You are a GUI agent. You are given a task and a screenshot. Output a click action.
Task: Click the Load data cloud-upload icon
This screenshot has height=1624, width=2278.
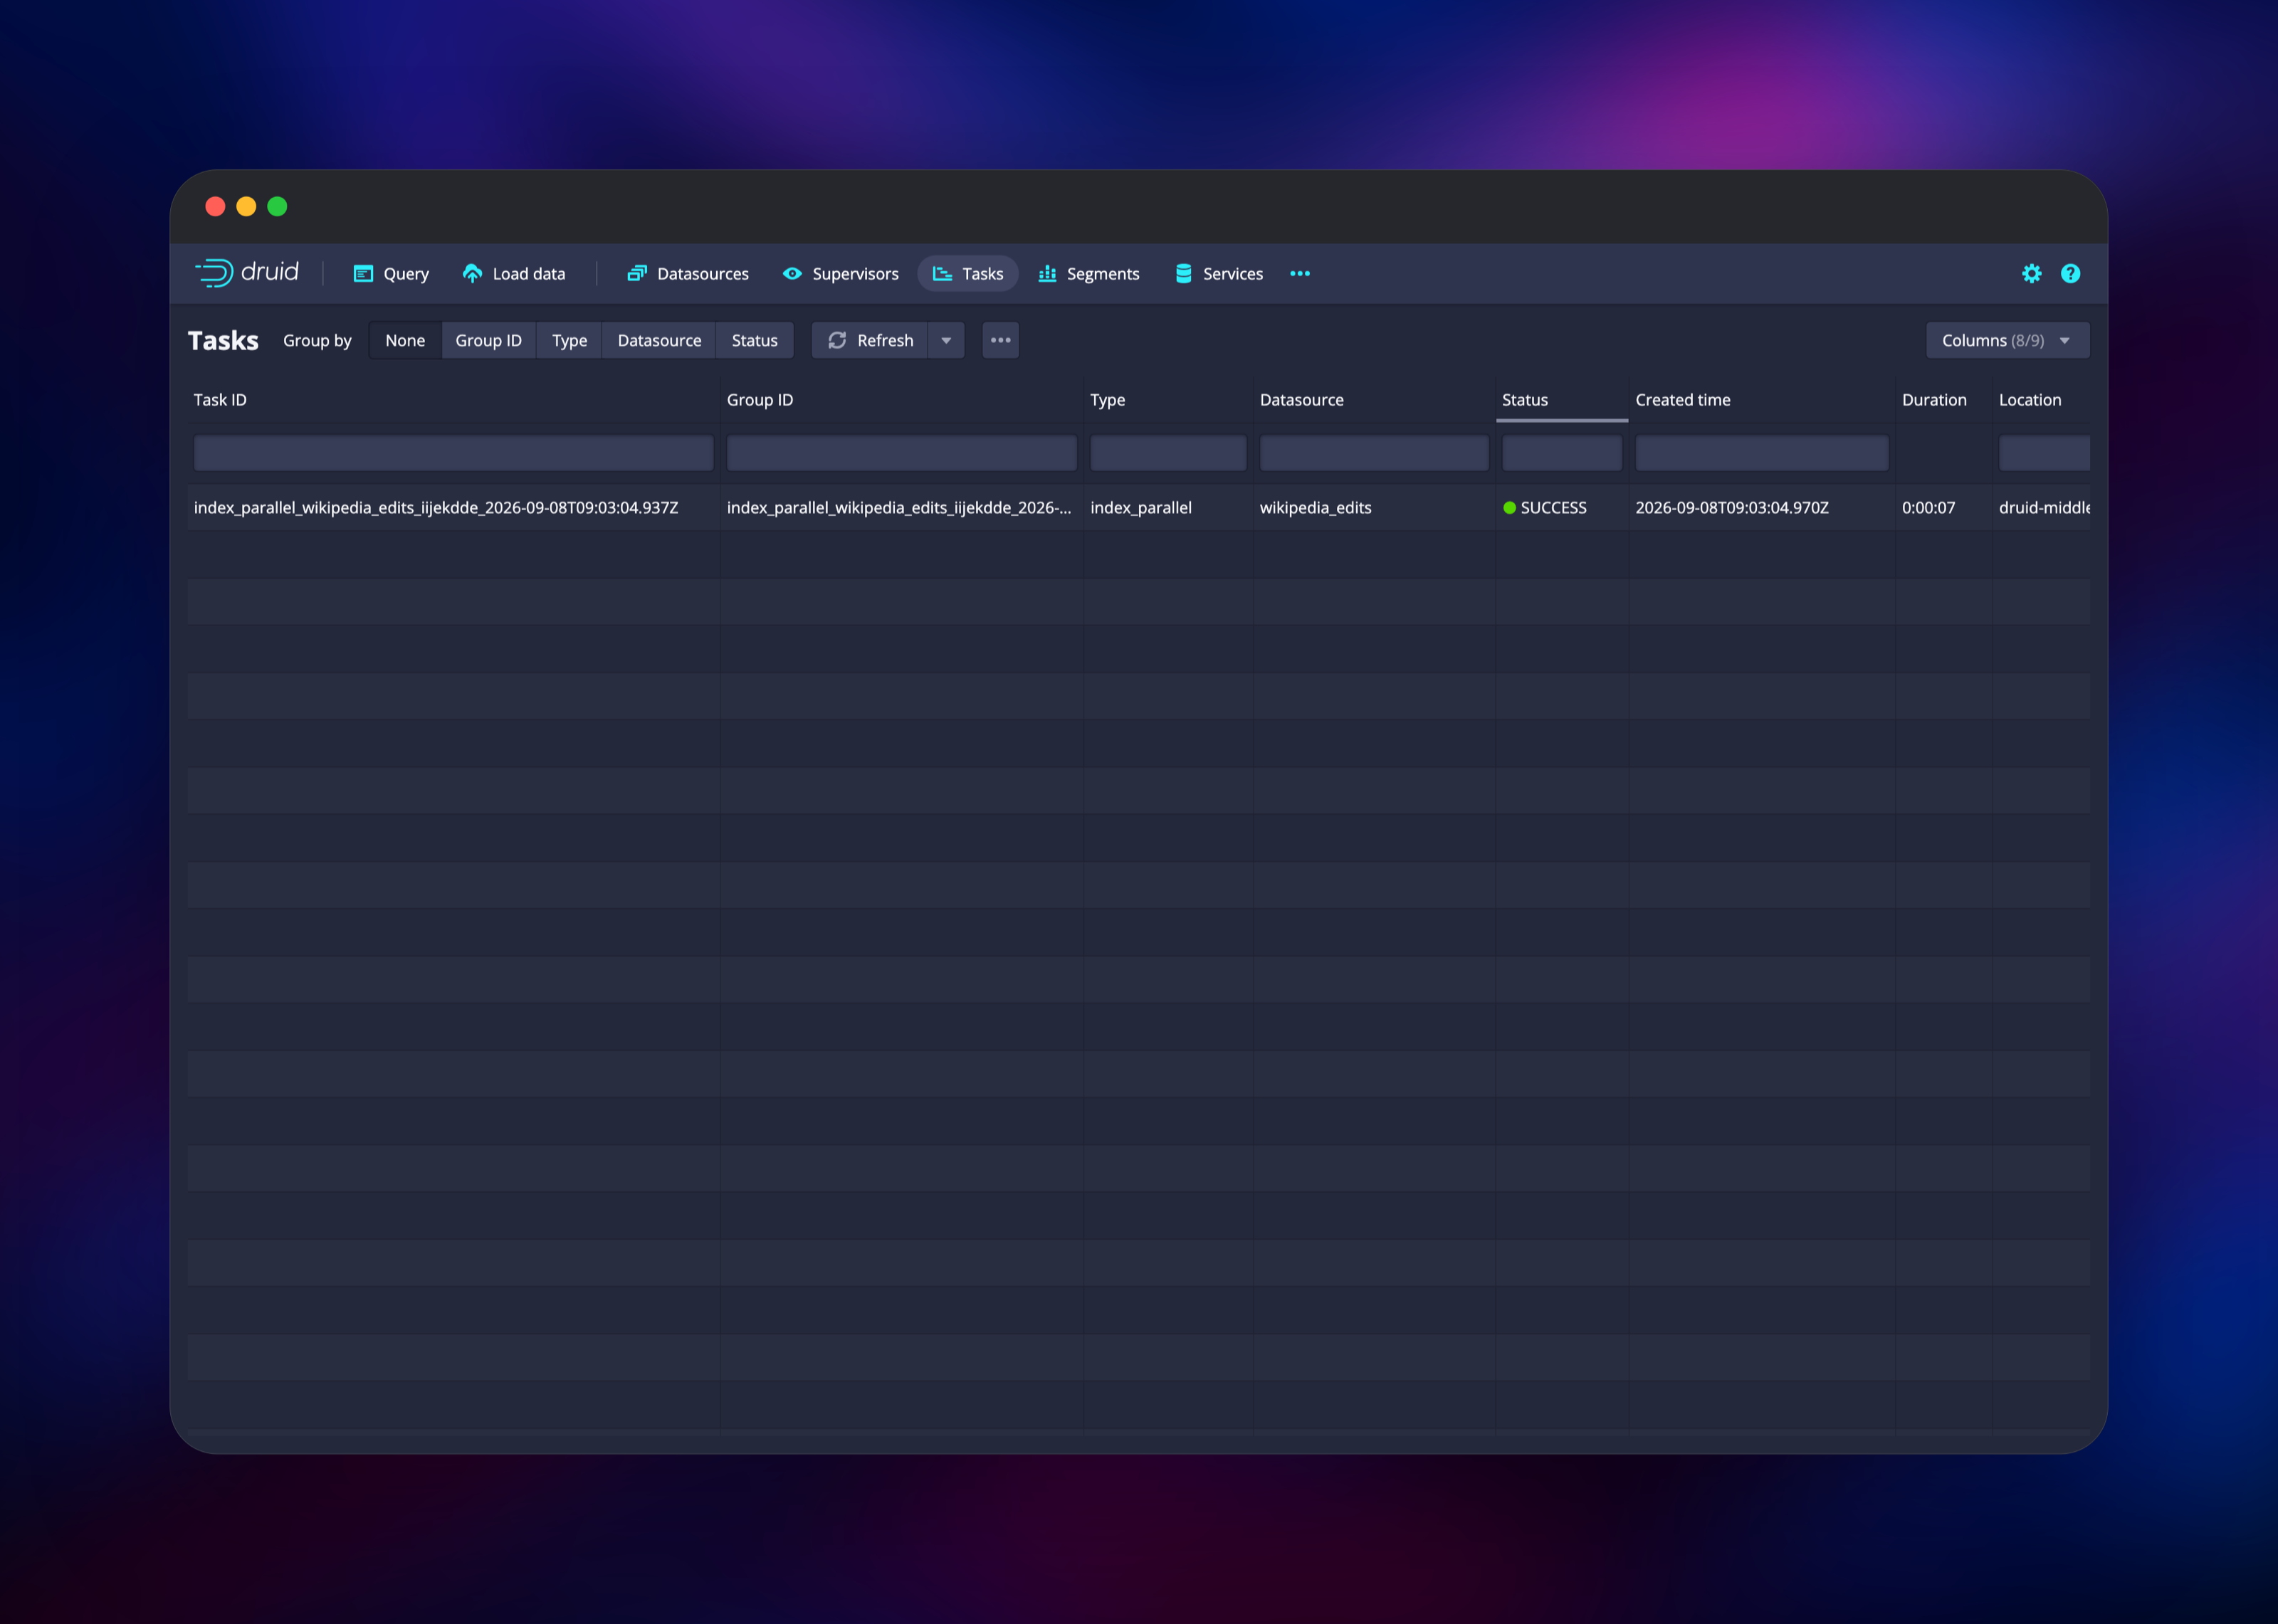pyautogui.click(x=472, y=274)
